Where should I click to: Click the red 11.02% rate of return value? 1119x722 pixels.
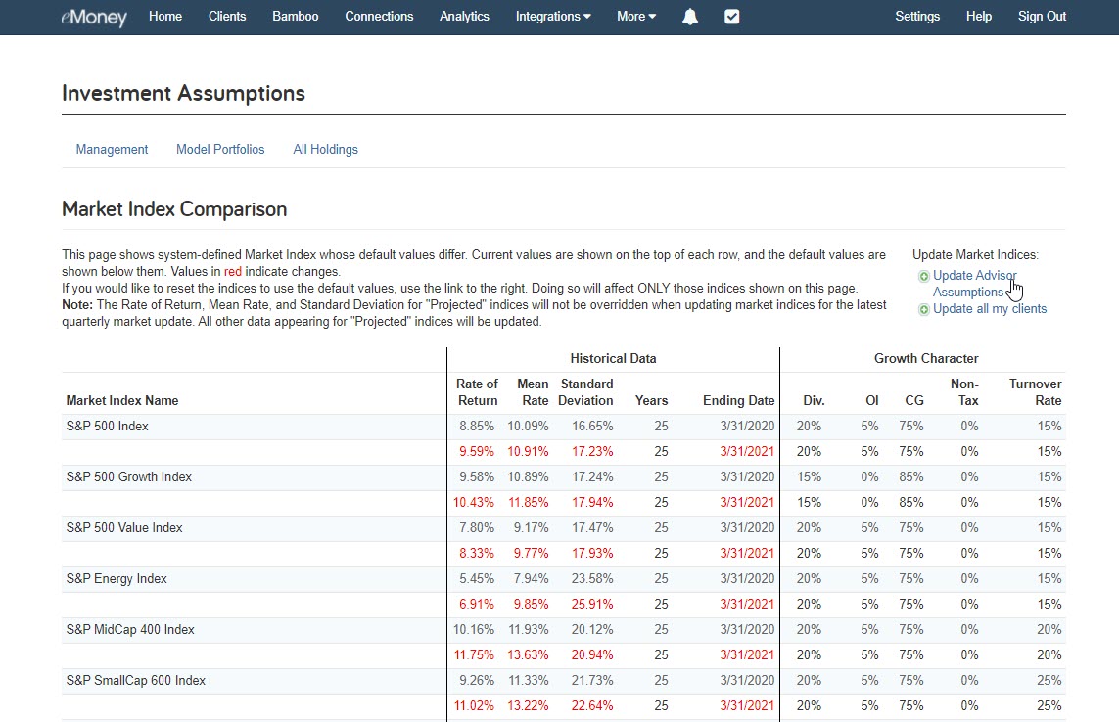474,705
